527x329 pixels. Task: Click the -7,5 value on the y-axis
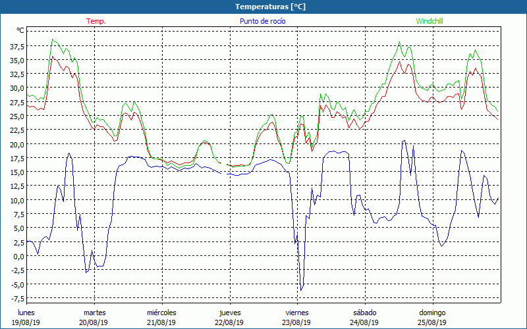(18, 298)
